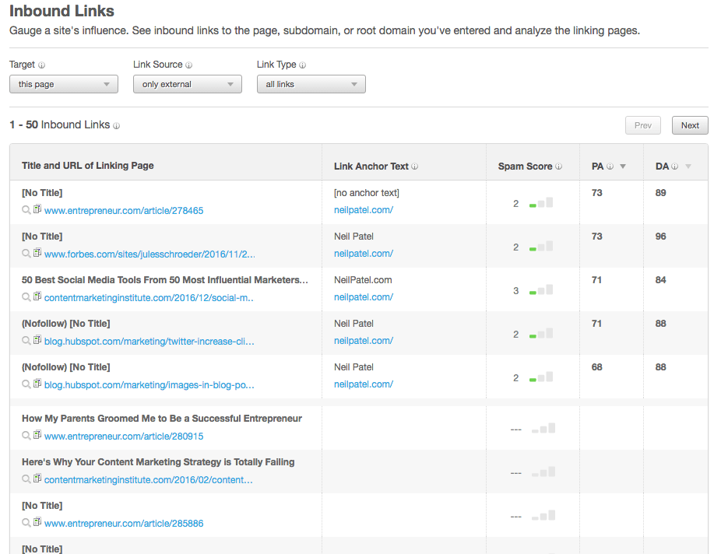Click neilpatel.com/ link in hubspot twitter-increase row

tap(364, 341)
